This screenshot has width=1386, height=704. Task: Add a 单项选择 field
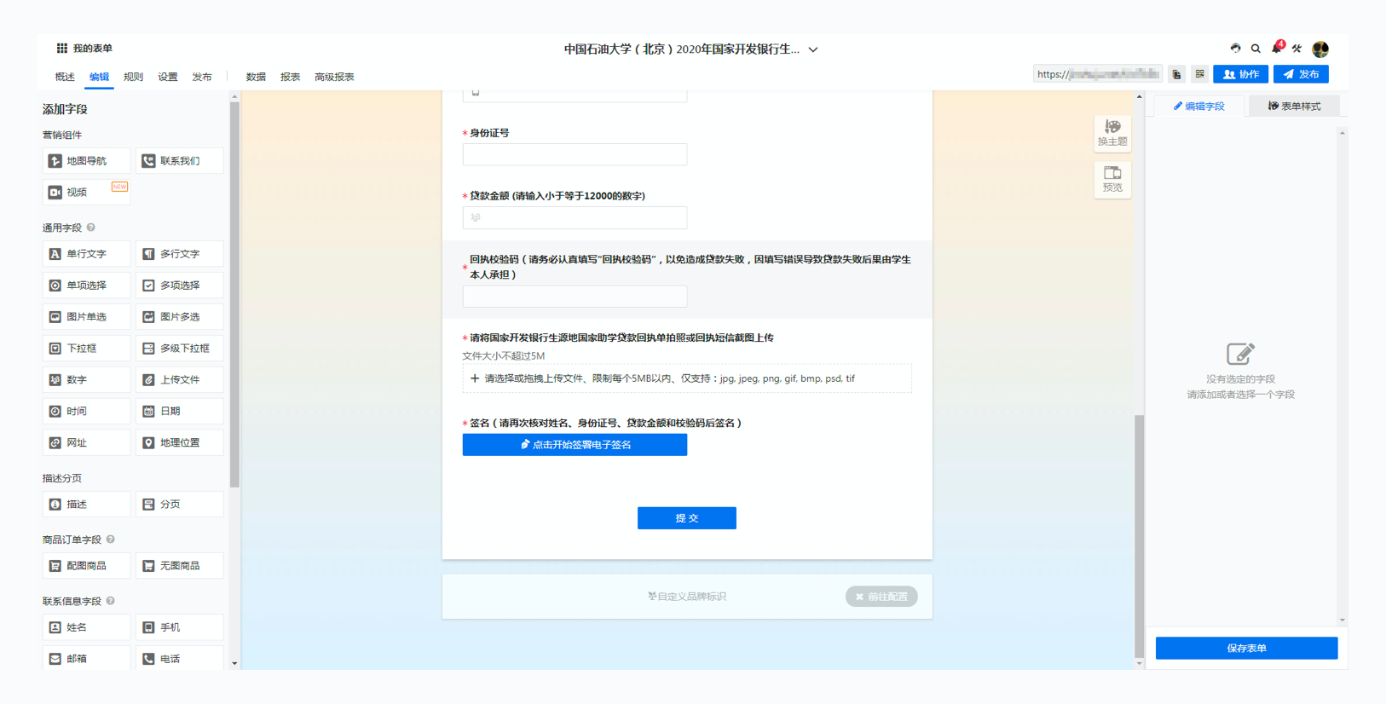[86, 286]
